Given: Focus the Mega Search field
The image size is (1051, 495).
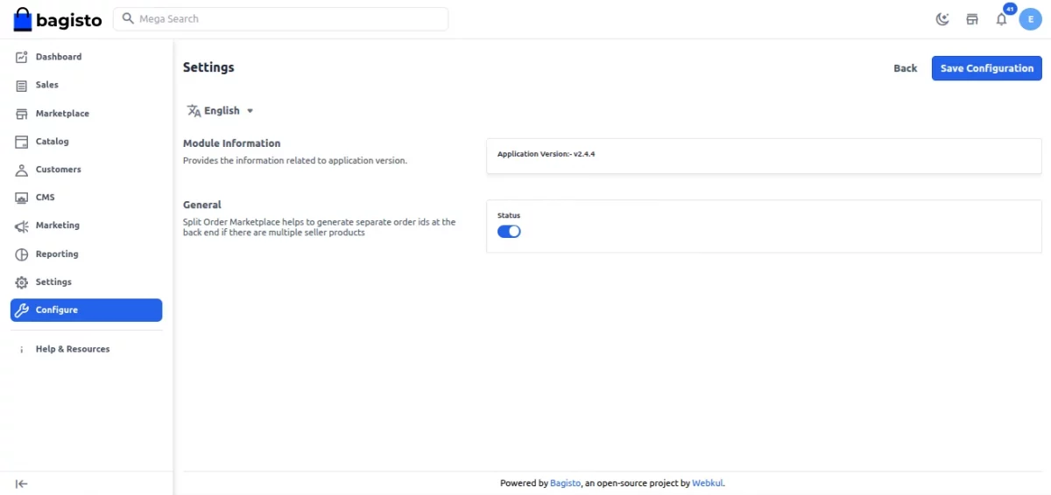Looking at the screenshot, I should click(280, 18).
